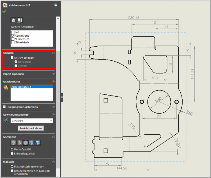211x178 pixels.
Task: Select Entwurfsqualität radio button
Action: [x=12, y=154]
